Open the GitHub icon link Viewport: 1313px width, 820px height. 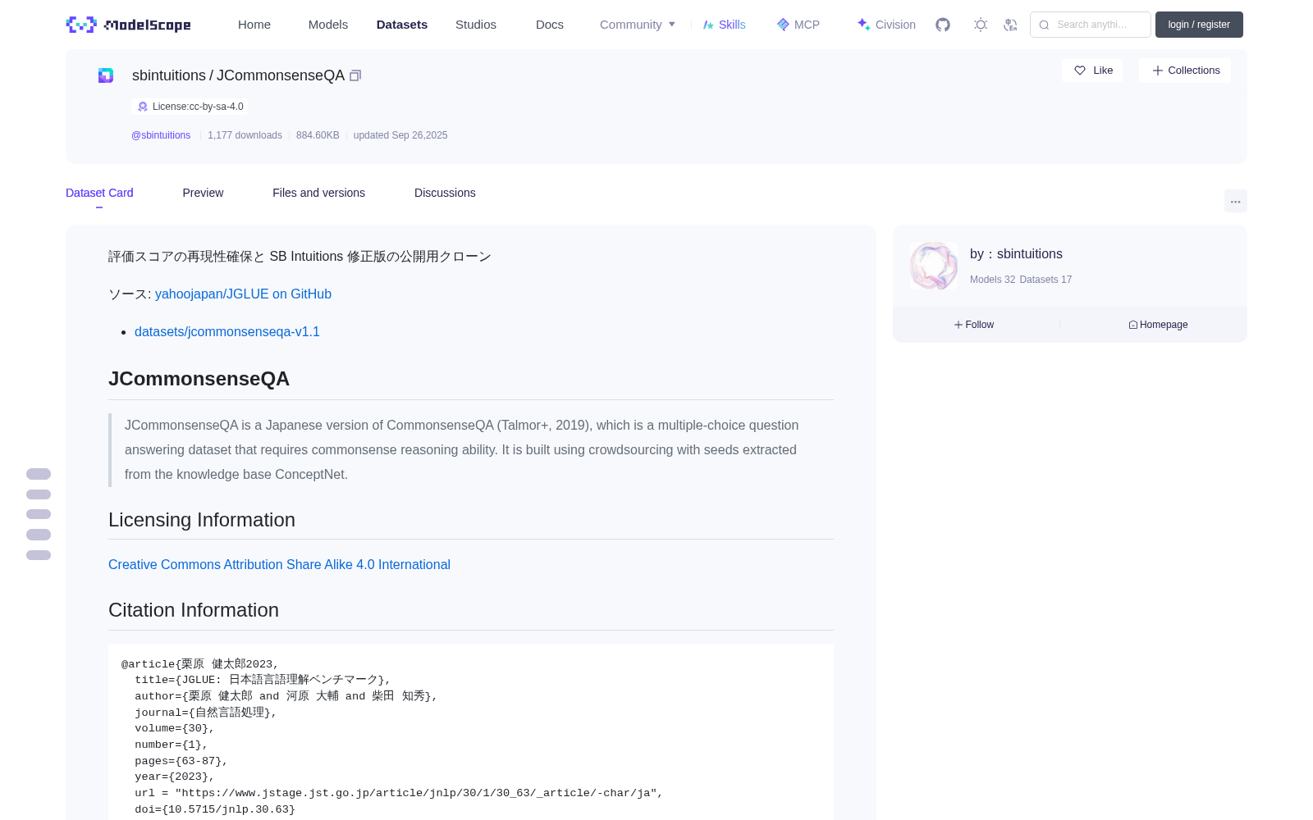click(x=943, y=25)
